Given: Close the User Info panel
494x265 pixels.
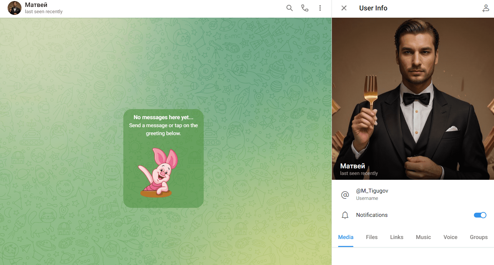Looking at the screenshot, I should [x=344, y=8].
